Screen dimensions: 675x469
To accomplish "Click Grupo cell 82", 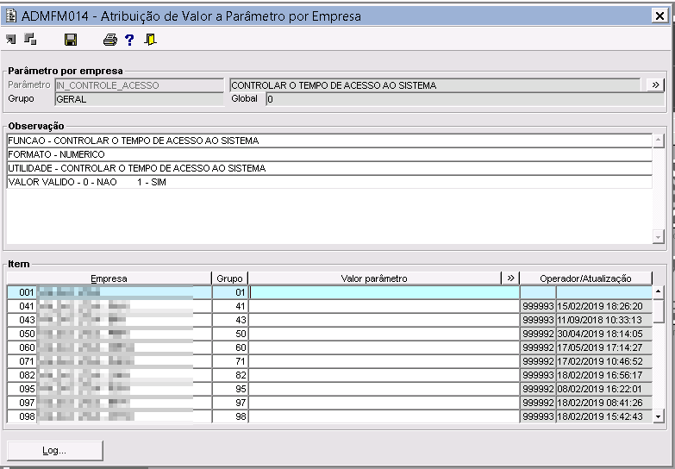I will pos(230,375).
